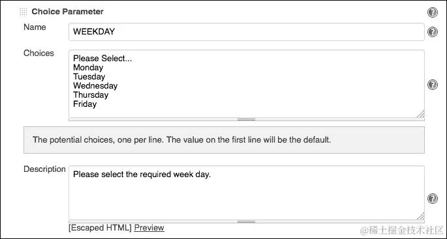Viewport: 447px width, 239px height.
Task: Focus the Name field containing WEEKDAY
Action: [246, 32]
